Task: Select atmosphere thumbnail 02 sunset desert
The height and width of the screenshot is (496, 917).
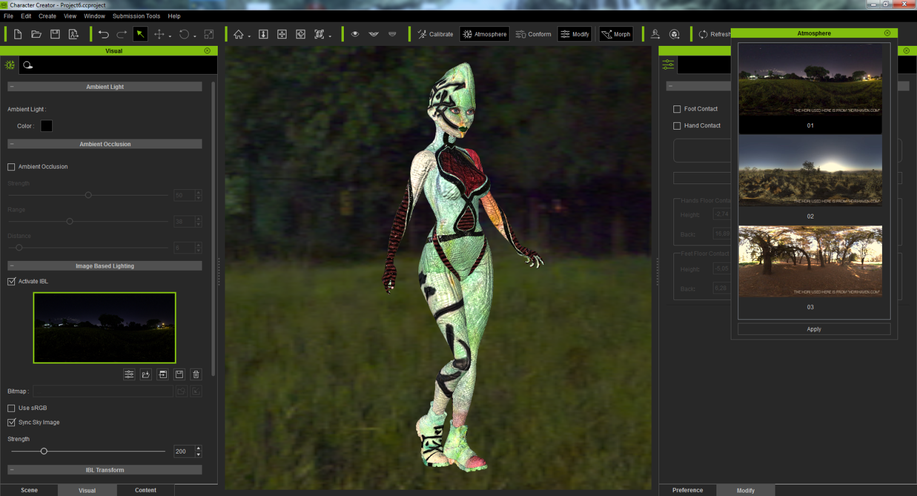Action: [810, 171]
